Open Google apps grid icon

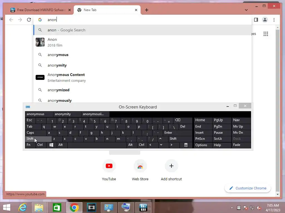[x=266, y=34]
